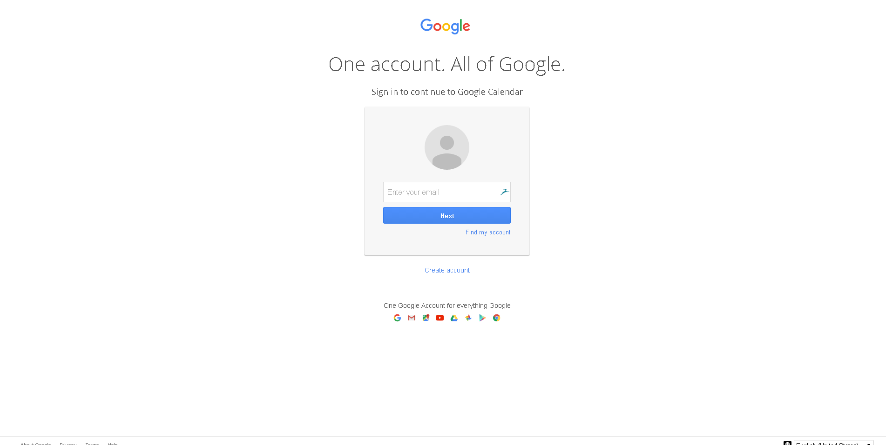The width and height of the screenshot is (886, 445).
Task: Click the Google 'G' search icon
Action: pyautogui.click(x=397, y=318)
